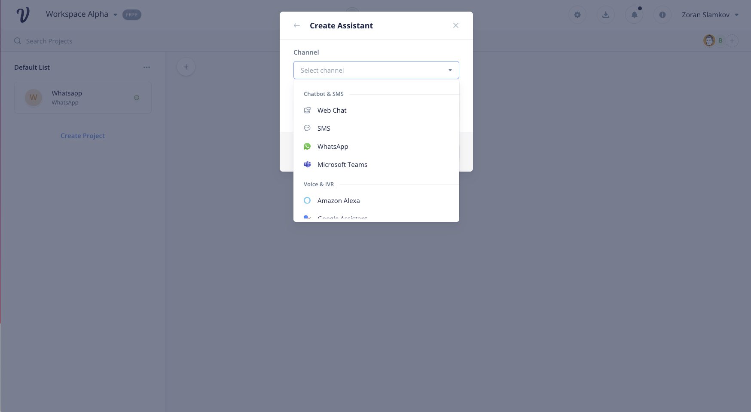
Task: Click the Create Assistant modal title
Action: point(341,26)
